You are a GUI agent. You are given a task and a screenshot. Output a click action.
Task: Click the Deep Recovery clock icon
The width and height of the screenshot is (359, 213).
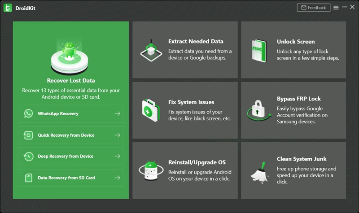tap(28, 156)
